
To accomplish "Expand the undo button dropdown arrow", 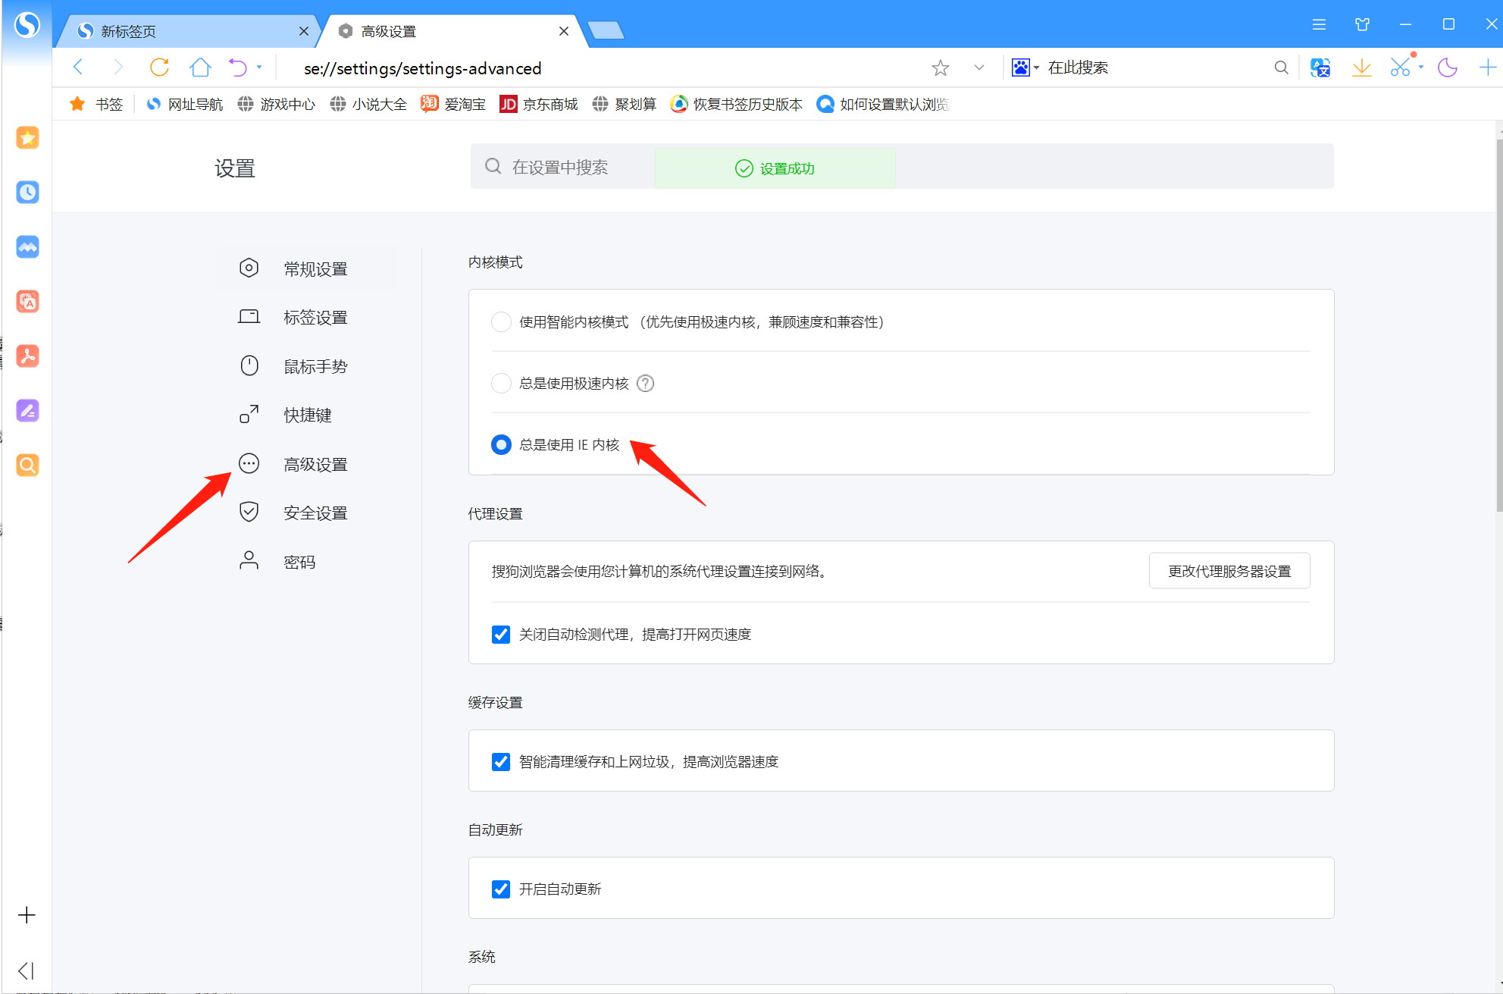I will click(x=259, y=67).
